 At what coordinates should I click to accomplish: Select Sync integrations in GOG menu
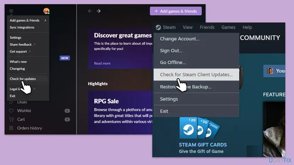pos(28,27)
